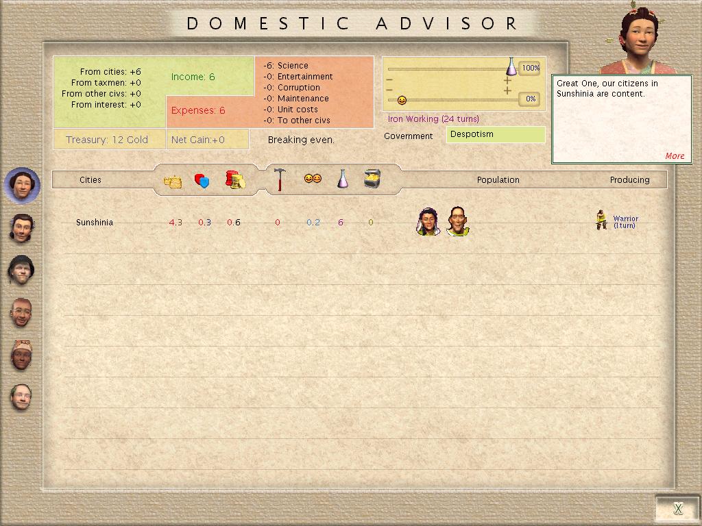This screenshot has width=702, height=526.
Task: Click the Warrior unit icon in Producing column
Action: (601, 220)
